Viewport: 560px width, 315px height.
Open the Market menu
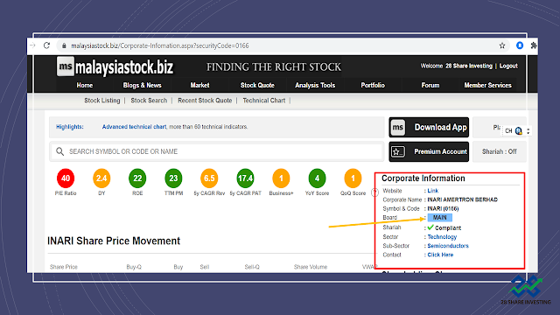[199, 86]
